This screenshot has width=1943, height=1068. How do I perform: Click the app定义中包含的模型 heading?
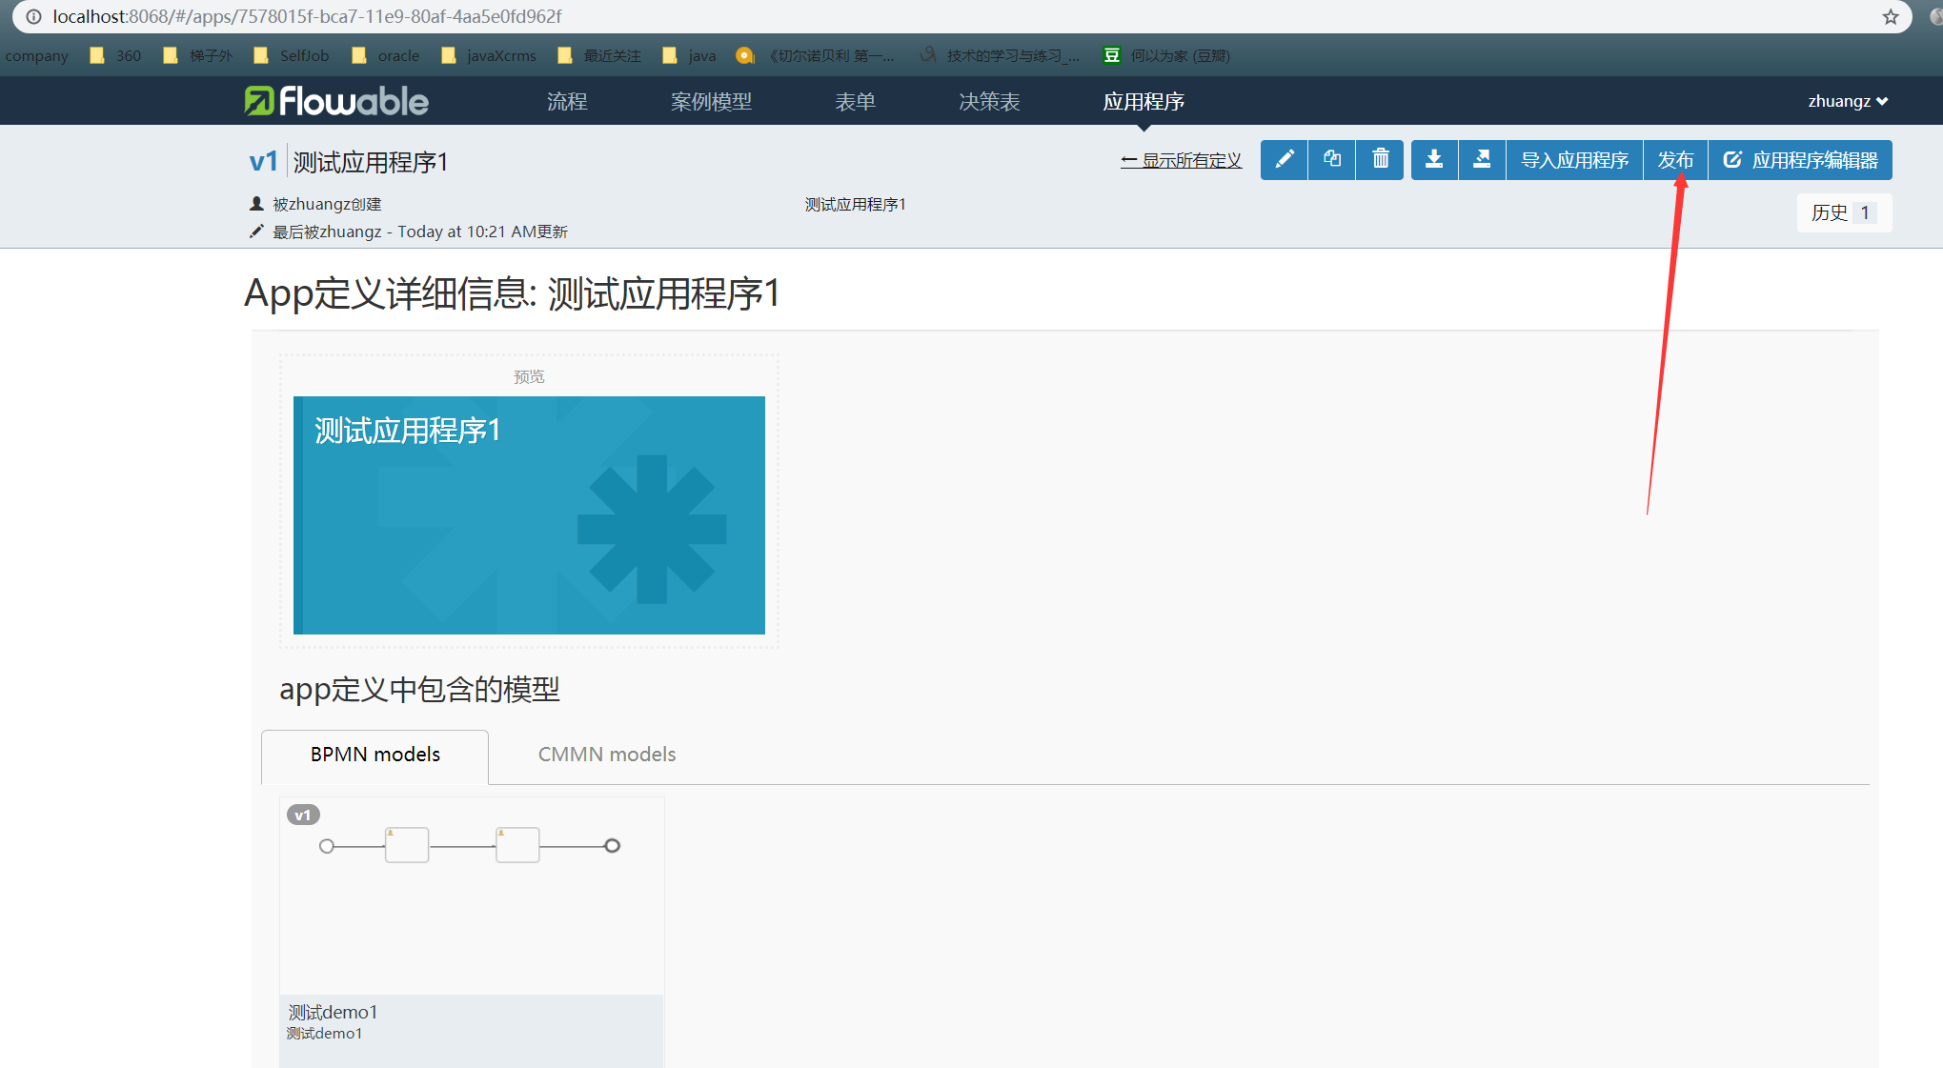click(x=419, y=689)
